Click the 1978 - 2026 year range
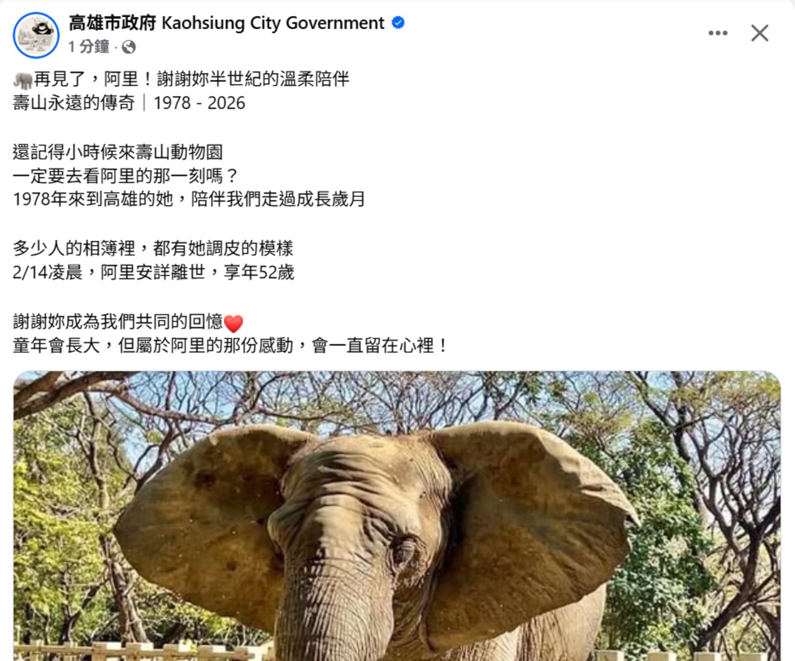The image size is (795, 661). coord(199,103)
